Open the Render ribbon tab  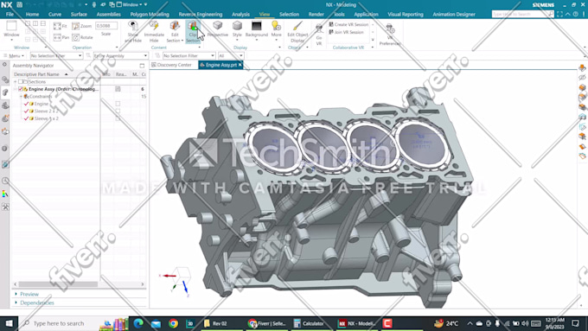(316, 14)
